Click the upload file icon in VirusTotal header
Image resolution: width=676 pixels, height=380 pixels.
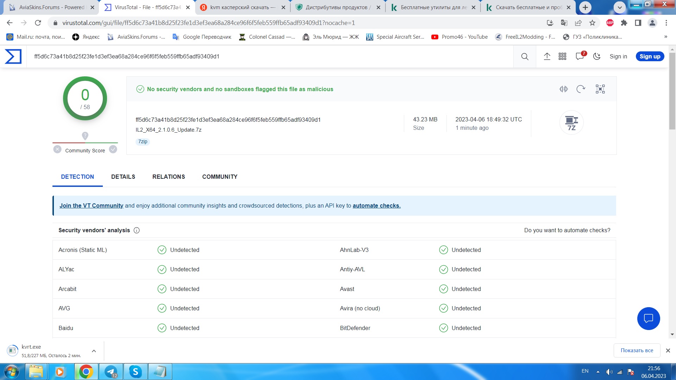pyautogui.click(x=547, y=56)
